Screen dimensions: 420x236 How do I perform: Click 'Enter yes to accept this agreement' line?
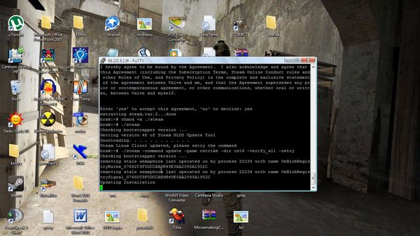click(x=176, y=109)
